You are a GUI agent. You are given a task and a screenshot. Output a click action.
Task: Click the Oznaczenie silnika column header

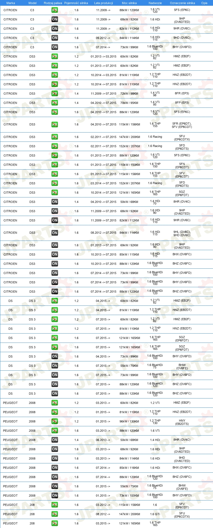[x=182, y=3]
